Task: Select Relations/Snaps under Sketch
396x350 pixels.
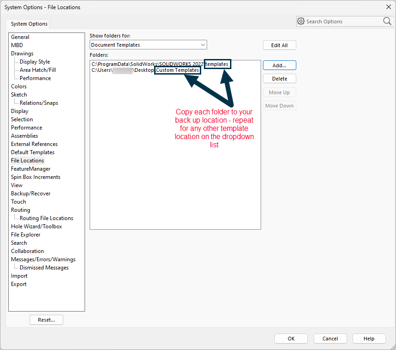Action: coord(39,103)
